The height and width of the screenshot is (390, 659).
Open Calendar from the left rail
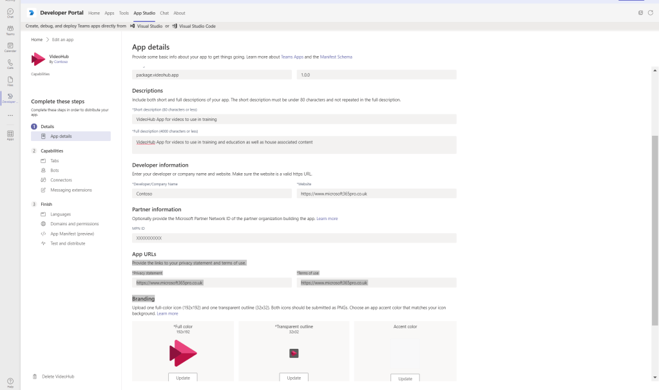[x=10, y=46]
